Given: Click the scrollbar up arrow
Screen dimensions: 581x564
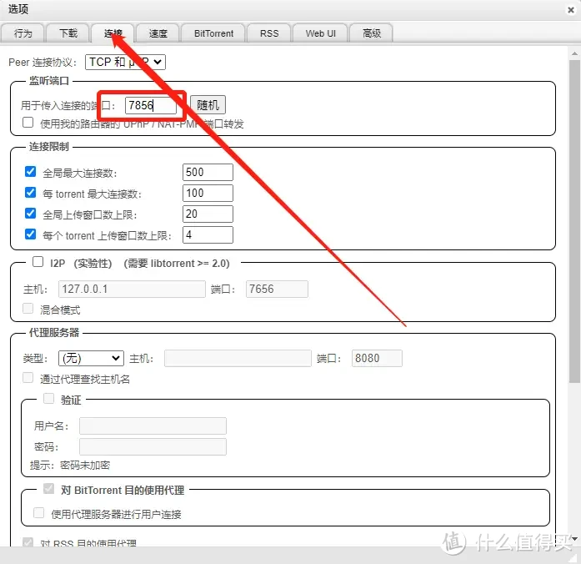Looking at the screenshot, I should coord(574,53).
